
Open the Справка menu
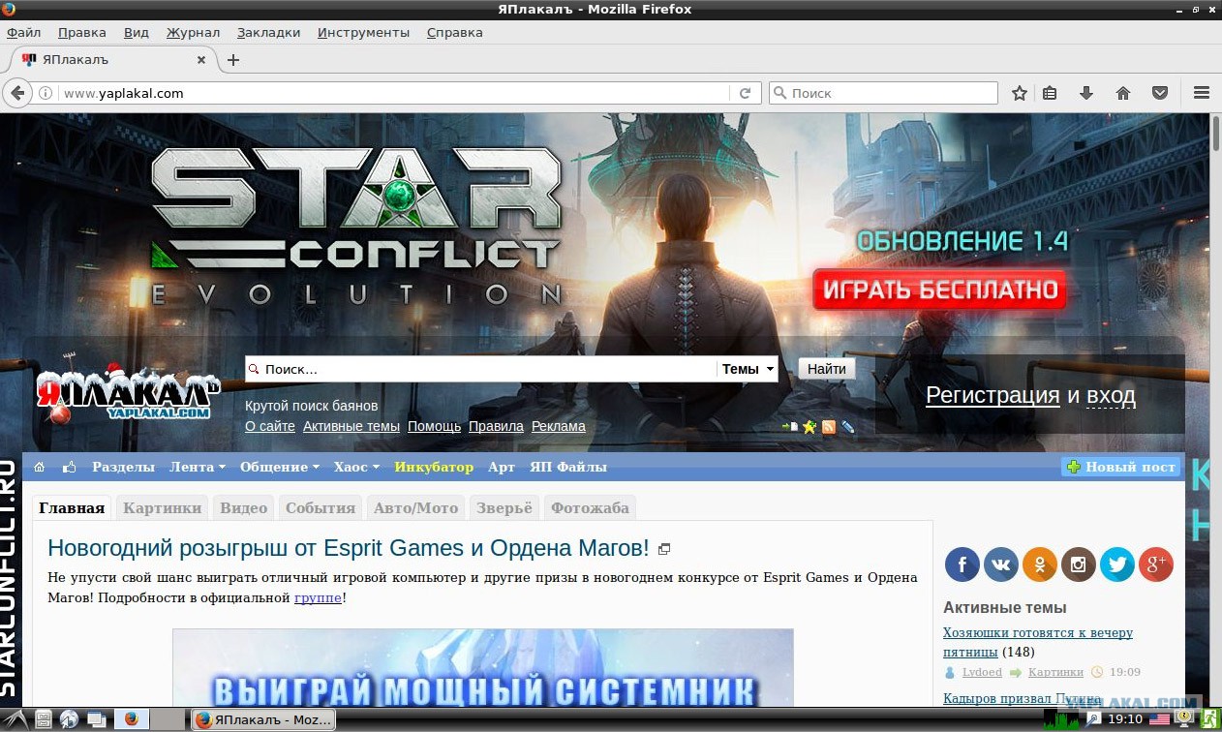[454, 32]
